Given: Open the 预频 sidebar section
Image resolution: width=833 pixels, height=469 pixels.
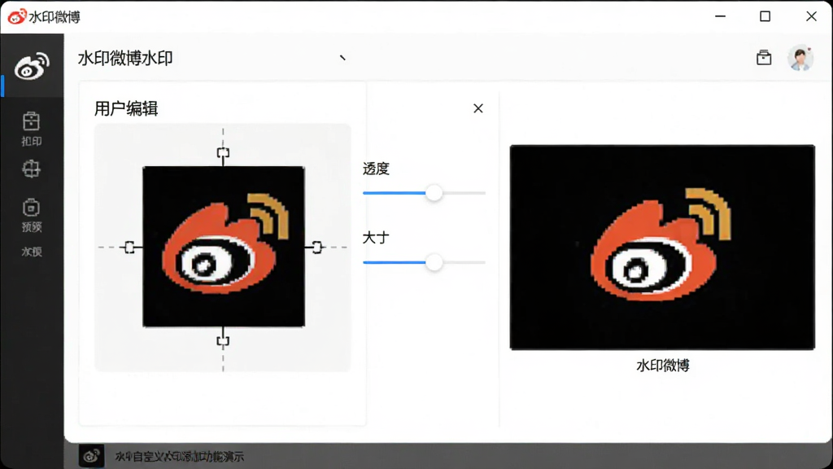Looking at the screenshot, I should pyautogui.click(x=32, y=215).
